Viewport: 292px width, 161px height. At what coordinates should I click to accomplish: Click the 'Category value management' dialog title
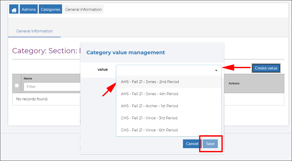126,52
